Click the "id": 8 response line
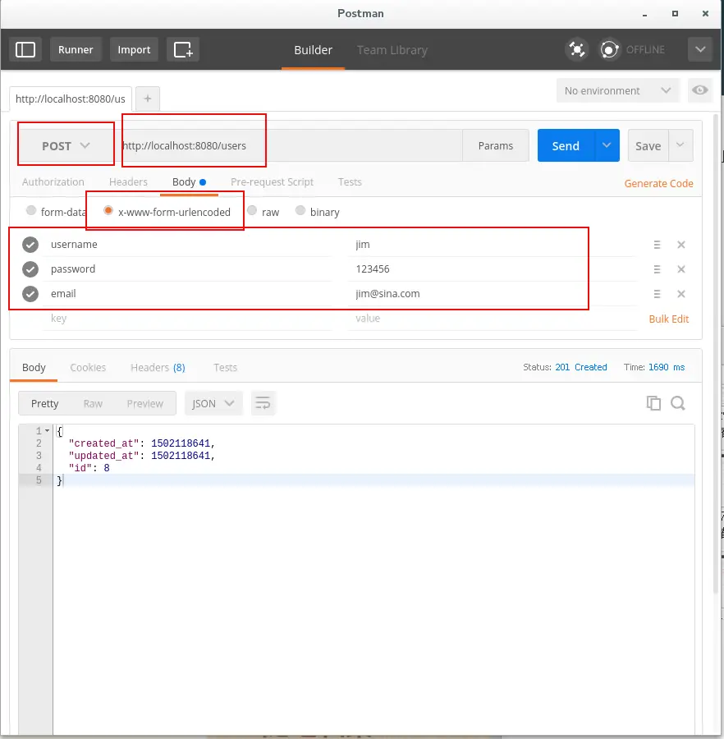Image resolution: width=724 pixels, height=739 pixels. point(89,468)
